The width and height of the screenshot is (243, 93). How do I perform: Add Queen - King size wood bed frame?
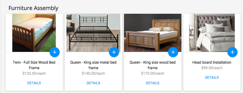click(x=173, y=52)
